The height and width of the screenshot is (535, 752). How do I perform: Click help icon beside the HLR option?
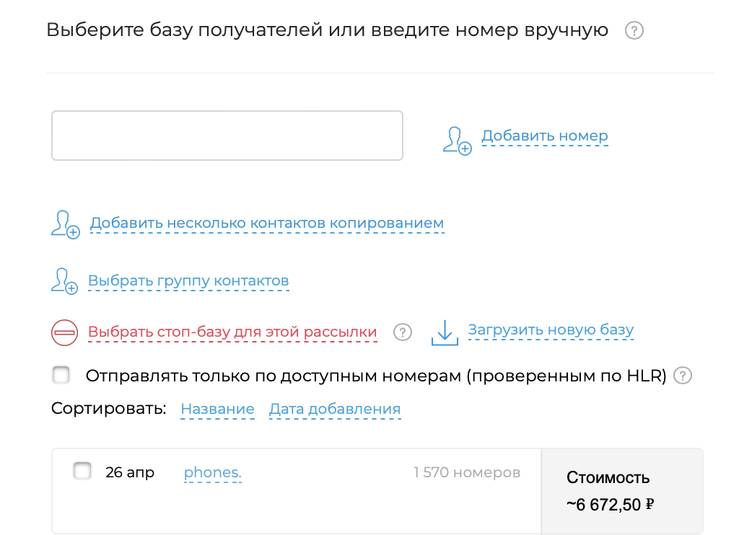682,376
